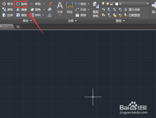Insert a 表格 (Table)
Screen dimensions: 156x118
coord(81,15)
